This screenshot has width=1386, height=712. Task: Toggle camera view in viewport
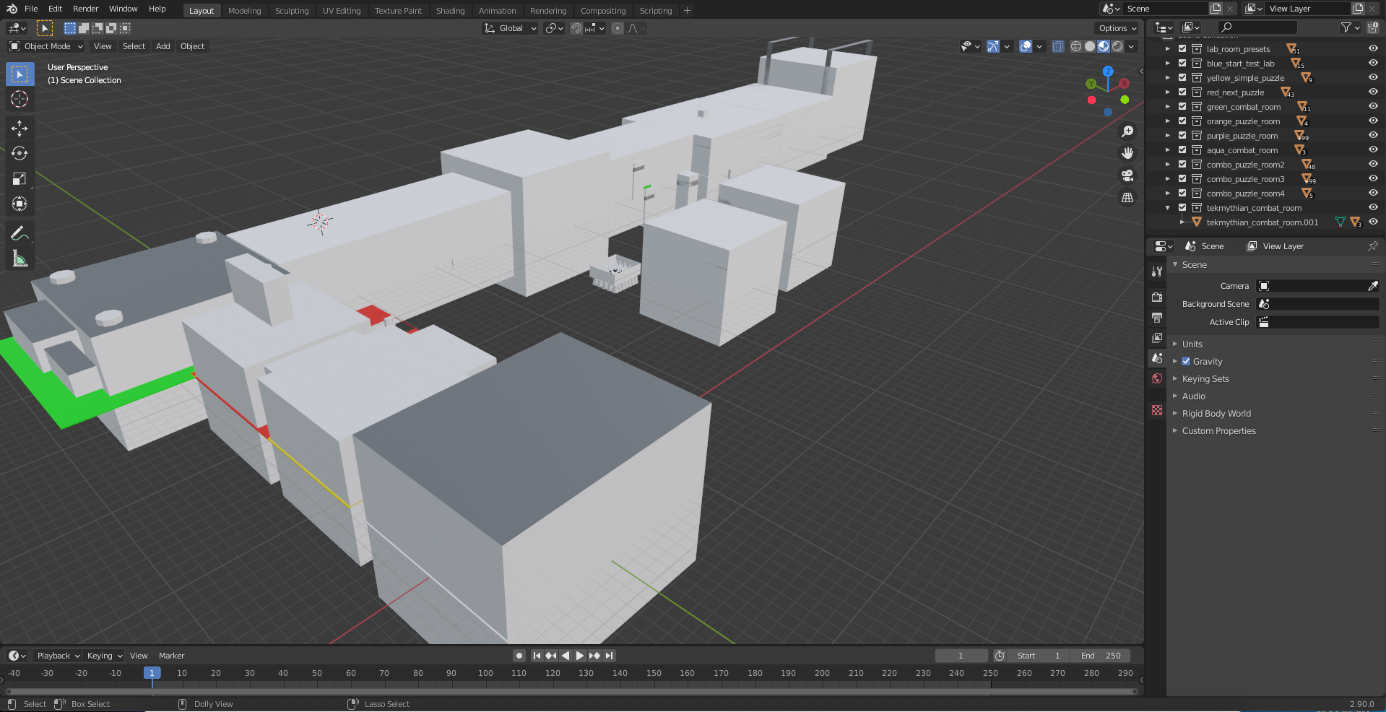click(1127, 175)
